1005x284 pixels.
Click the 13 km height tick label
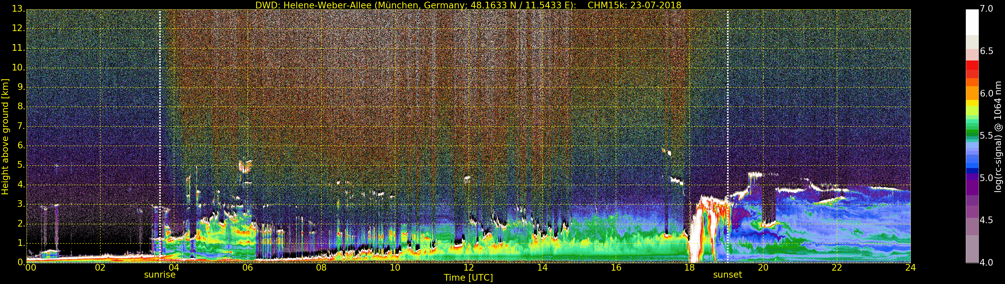point(18,9)
